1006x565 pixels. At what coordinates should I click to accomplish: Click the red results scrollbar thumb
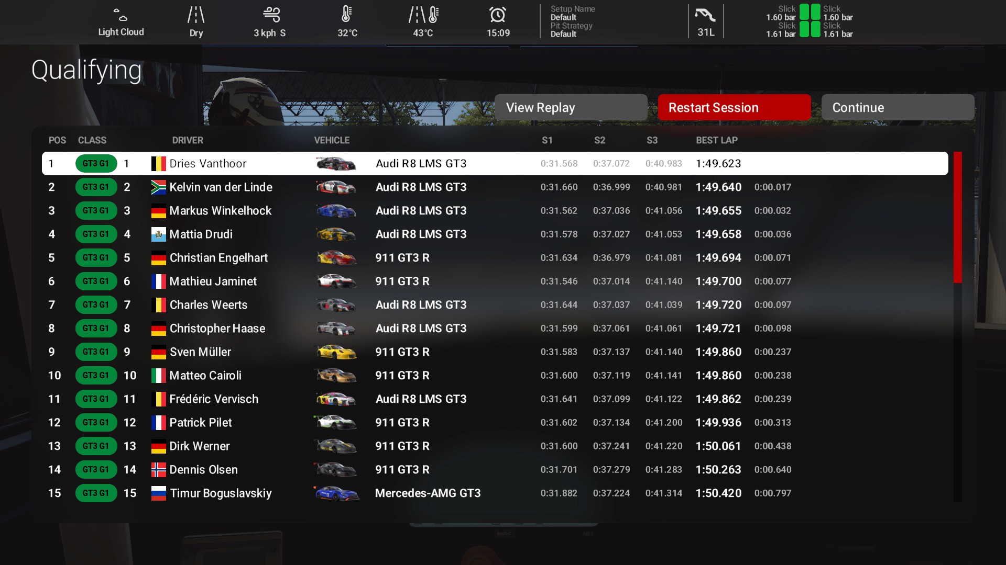958,217
